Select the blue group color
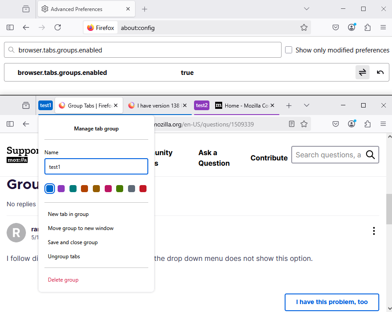392x312 pixels. pyautogui.click(x=50, y=189)
